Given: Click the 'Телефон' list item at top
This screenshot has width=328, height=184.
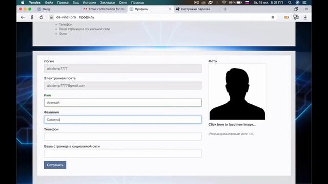Looking at the screenshot, I should [66, 25].
